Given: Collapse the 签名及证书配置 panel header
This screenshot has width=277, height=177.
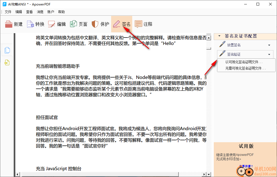Looking at the screenshot, I should pos(245,36).
